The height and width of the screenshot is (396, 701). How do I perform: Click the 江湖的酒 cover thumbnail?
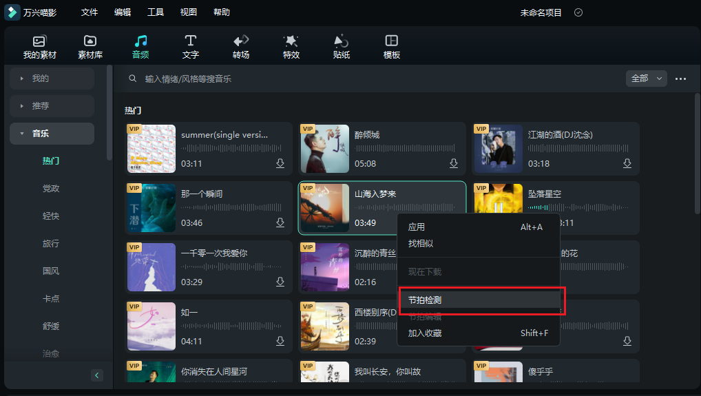pos(498,149)
